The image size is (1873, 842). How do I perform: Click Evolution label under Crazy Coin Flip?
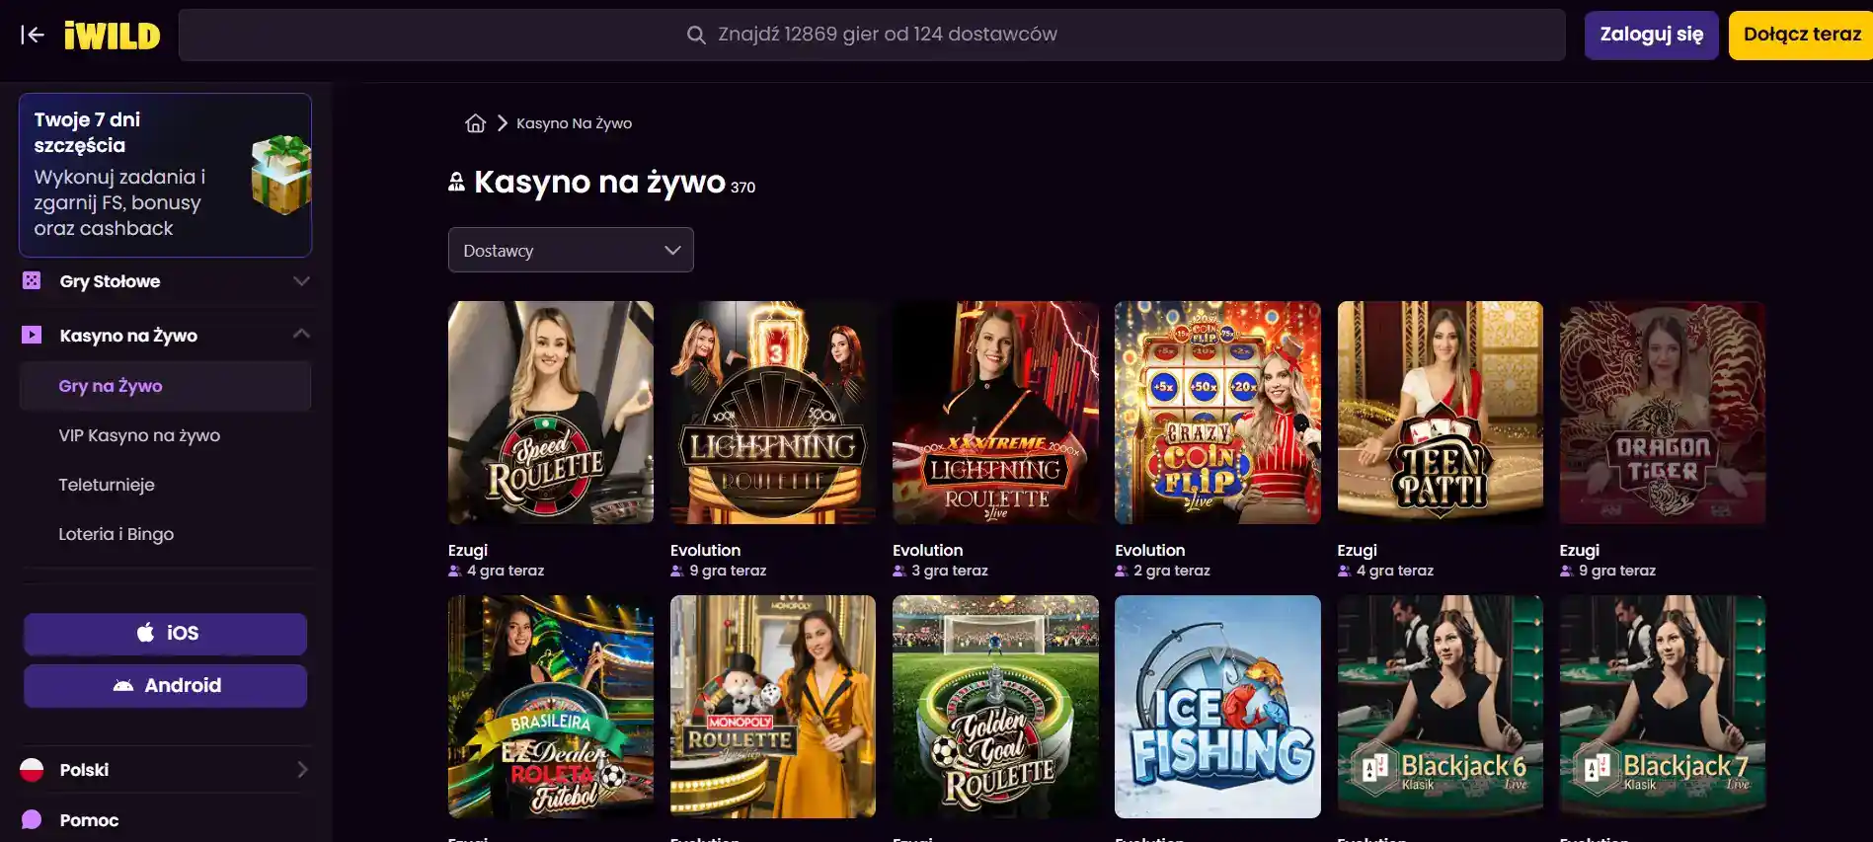click(x=1150, y=551)
